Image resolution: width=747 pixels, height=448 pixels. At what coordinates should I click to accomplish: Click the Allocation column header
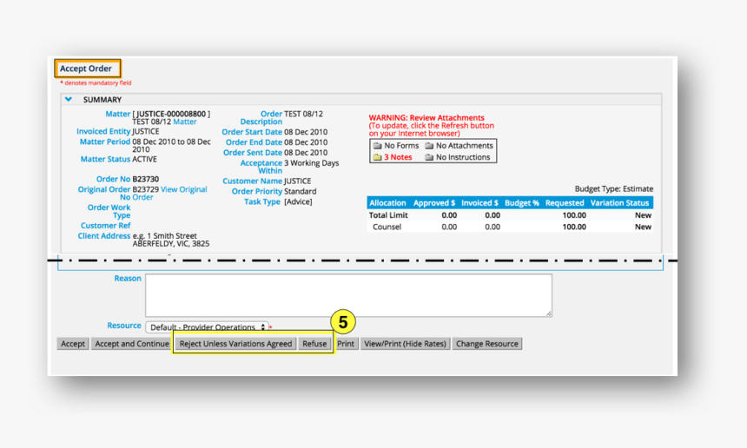[387, 203]
